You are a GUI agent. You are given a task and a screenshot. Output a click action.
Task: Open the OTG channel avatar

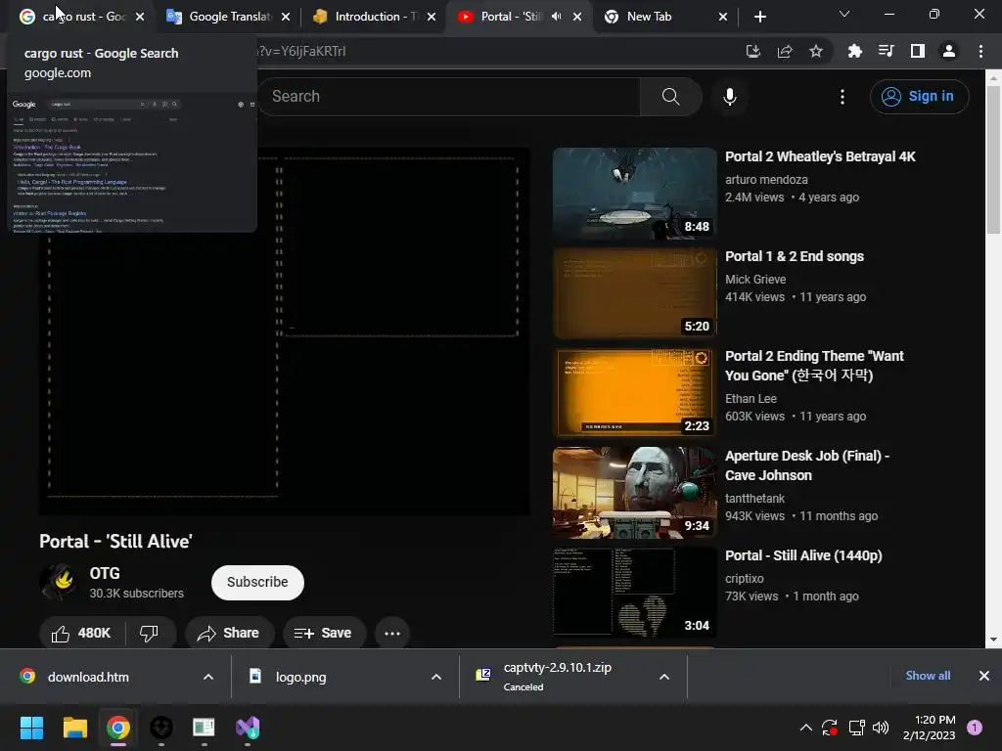(x=58, y=582)
